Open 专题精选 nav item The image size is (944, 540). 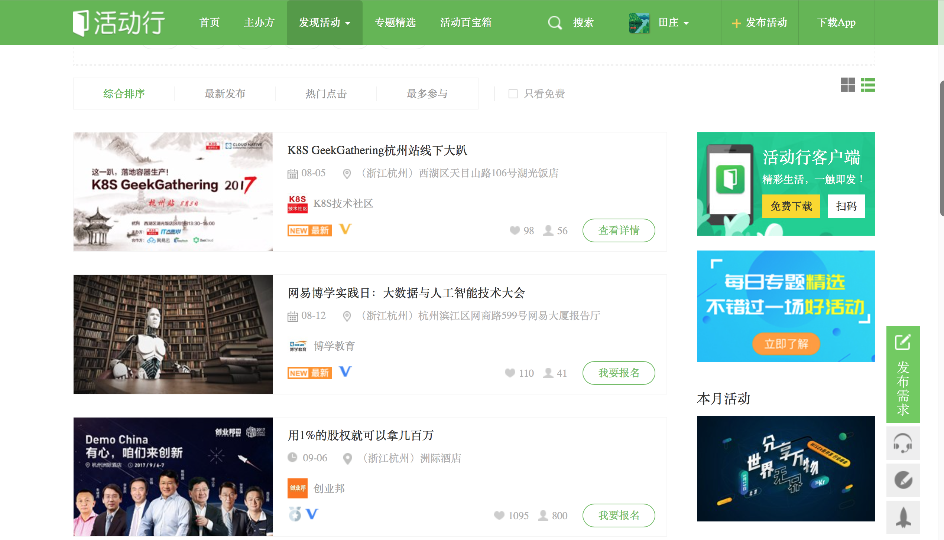pyautogui.click(x=395, y=23)
